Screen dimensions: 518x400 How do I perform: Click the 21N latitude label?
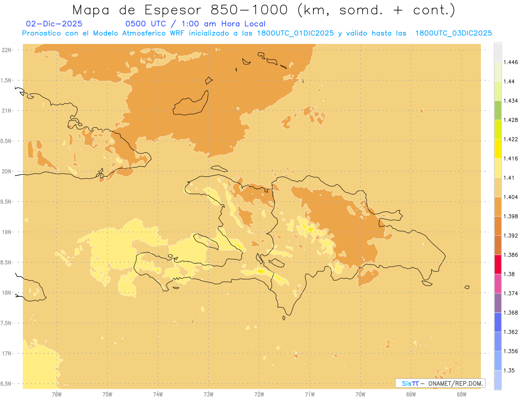[x=6, y=110]
